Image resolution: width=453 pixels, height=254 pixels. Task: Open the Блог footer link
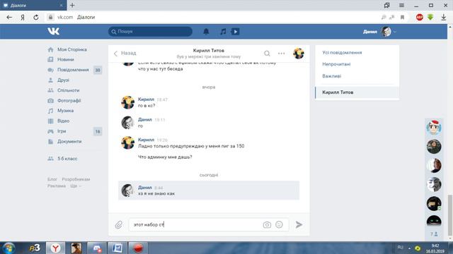[52, 179]
